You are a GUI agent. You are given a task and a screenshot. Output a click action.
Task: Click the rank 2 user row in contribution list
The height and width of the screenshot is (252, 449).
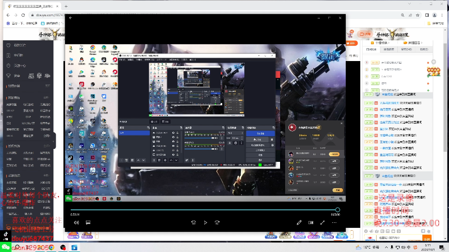pyautogui.click(x=397, y=69)
